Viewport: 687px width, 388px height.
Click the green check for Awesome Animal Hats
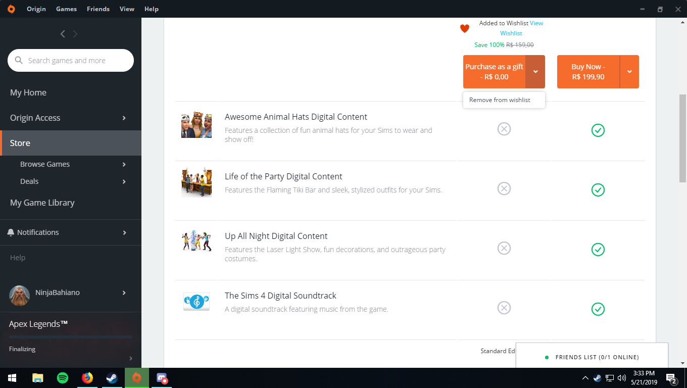pos(598,130)
